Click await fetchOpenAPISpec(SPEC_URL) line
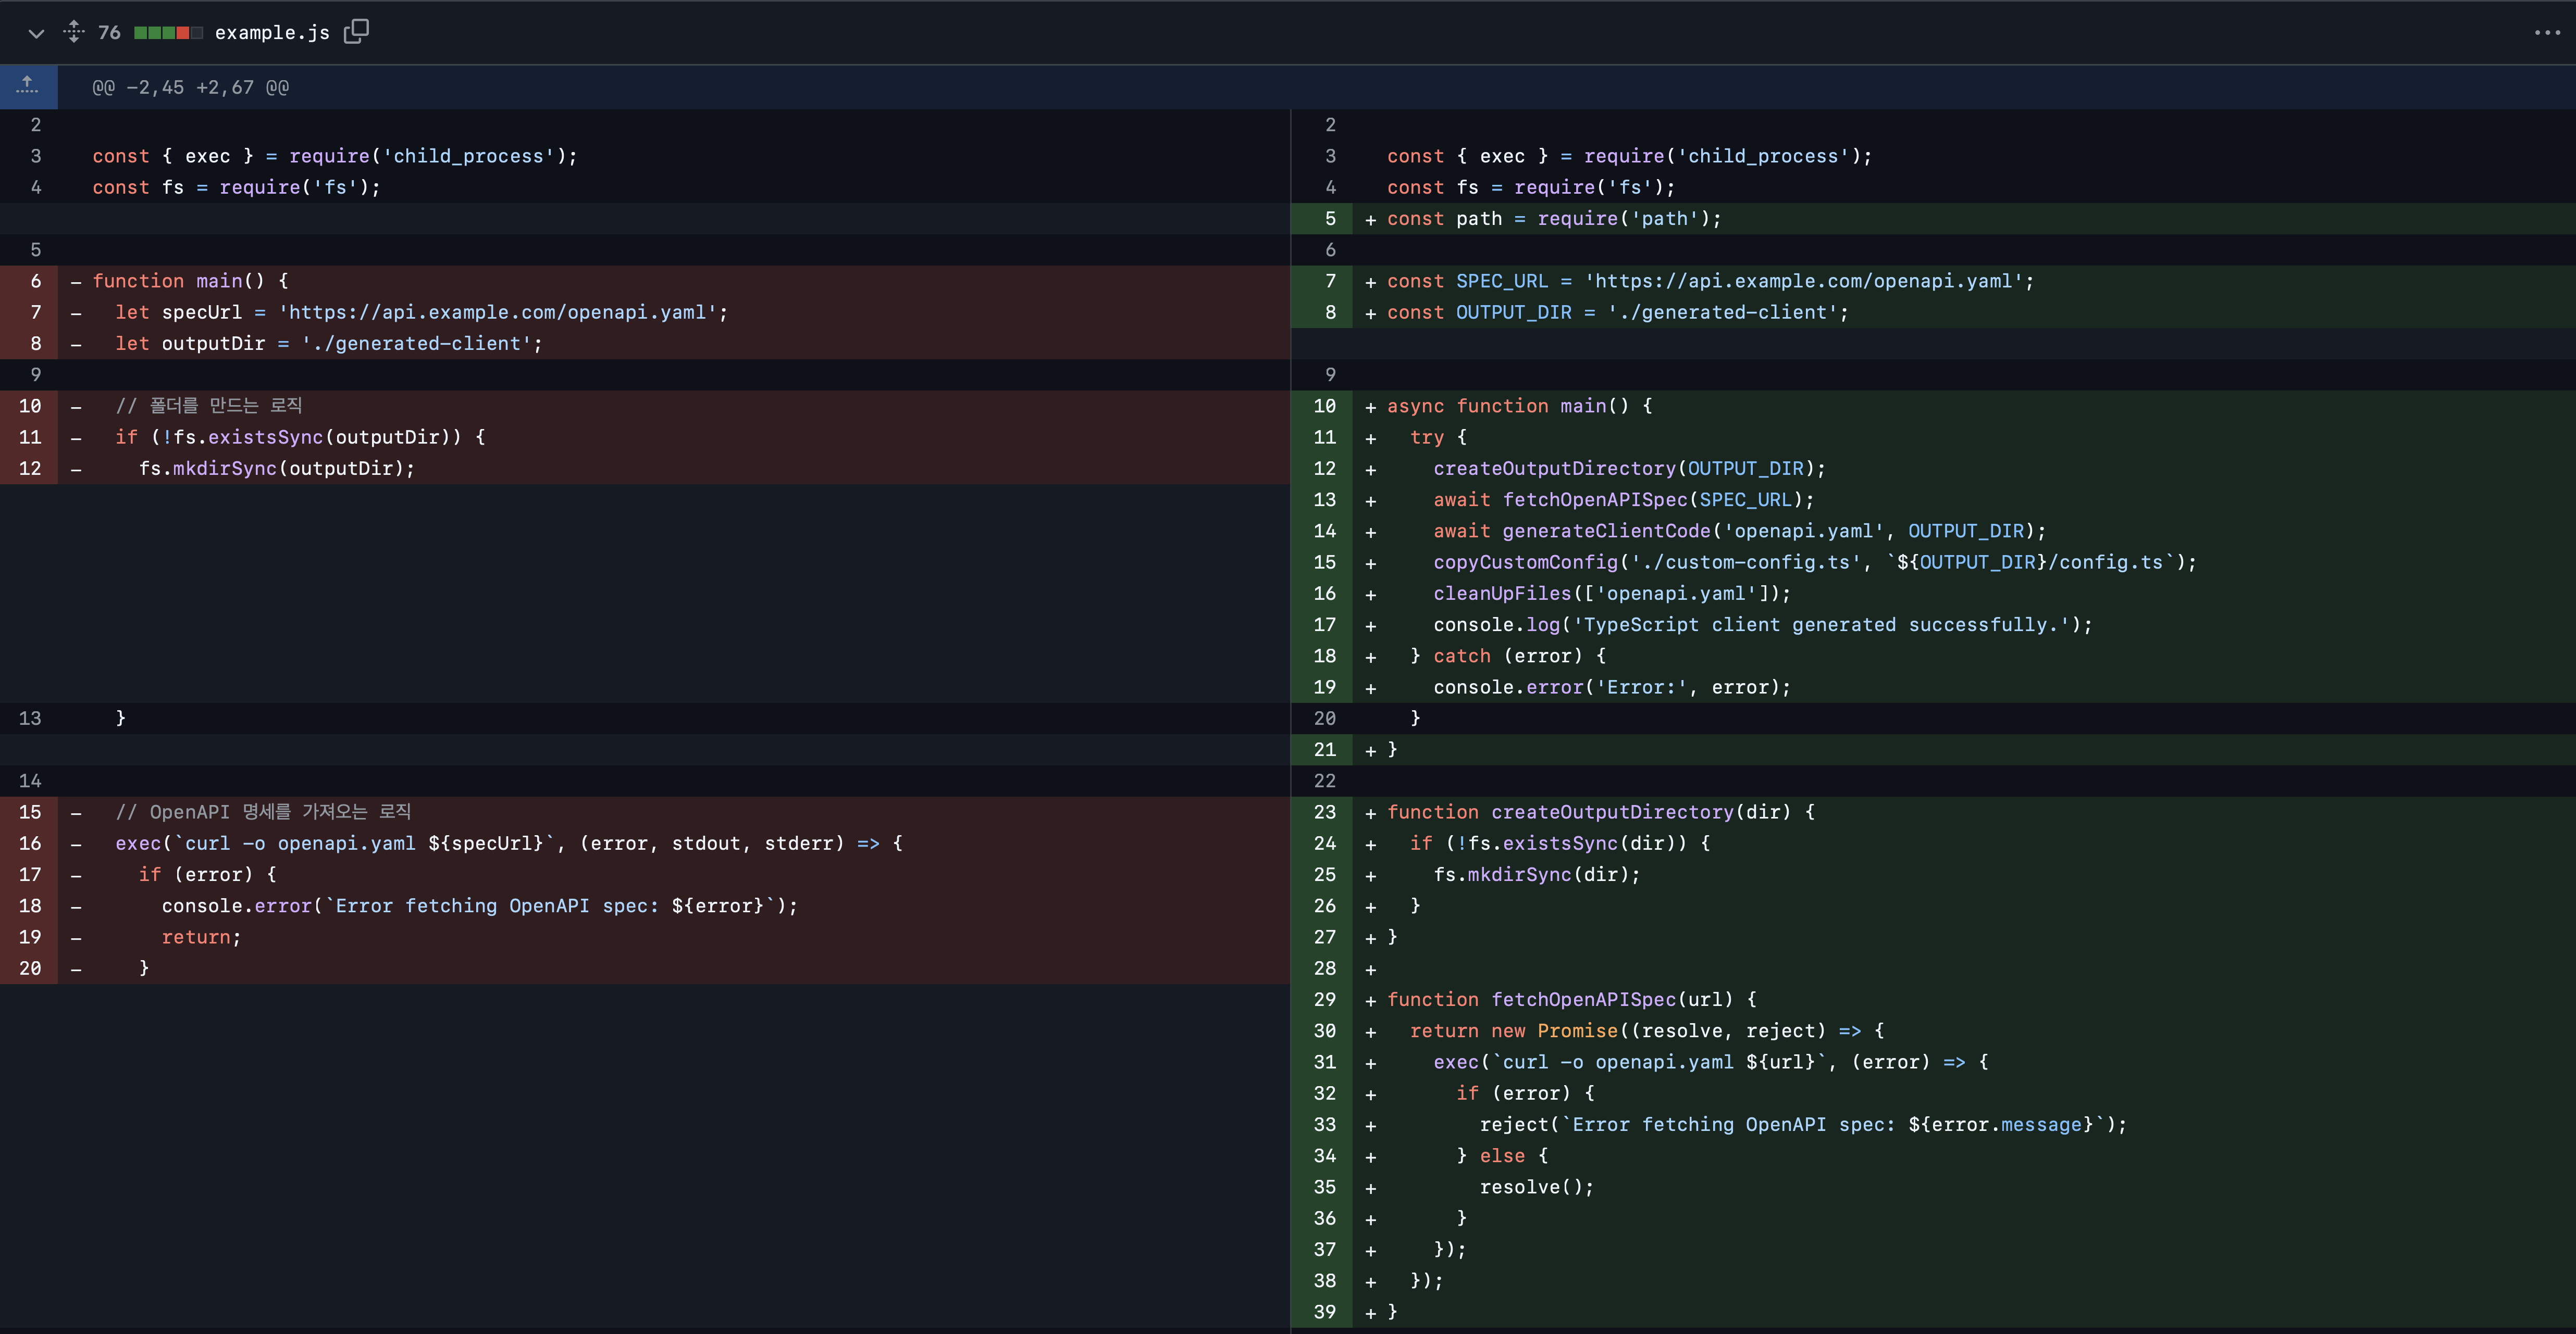The image size is (2576, 1334). click(x=1623, y=500)
